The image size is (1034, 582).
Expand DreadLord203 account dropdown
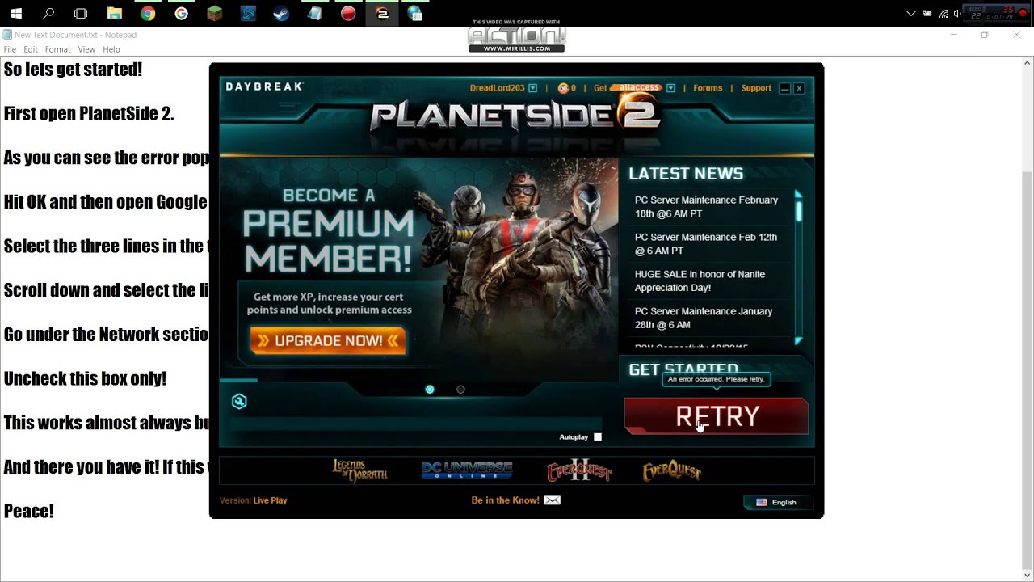(532, 88)
